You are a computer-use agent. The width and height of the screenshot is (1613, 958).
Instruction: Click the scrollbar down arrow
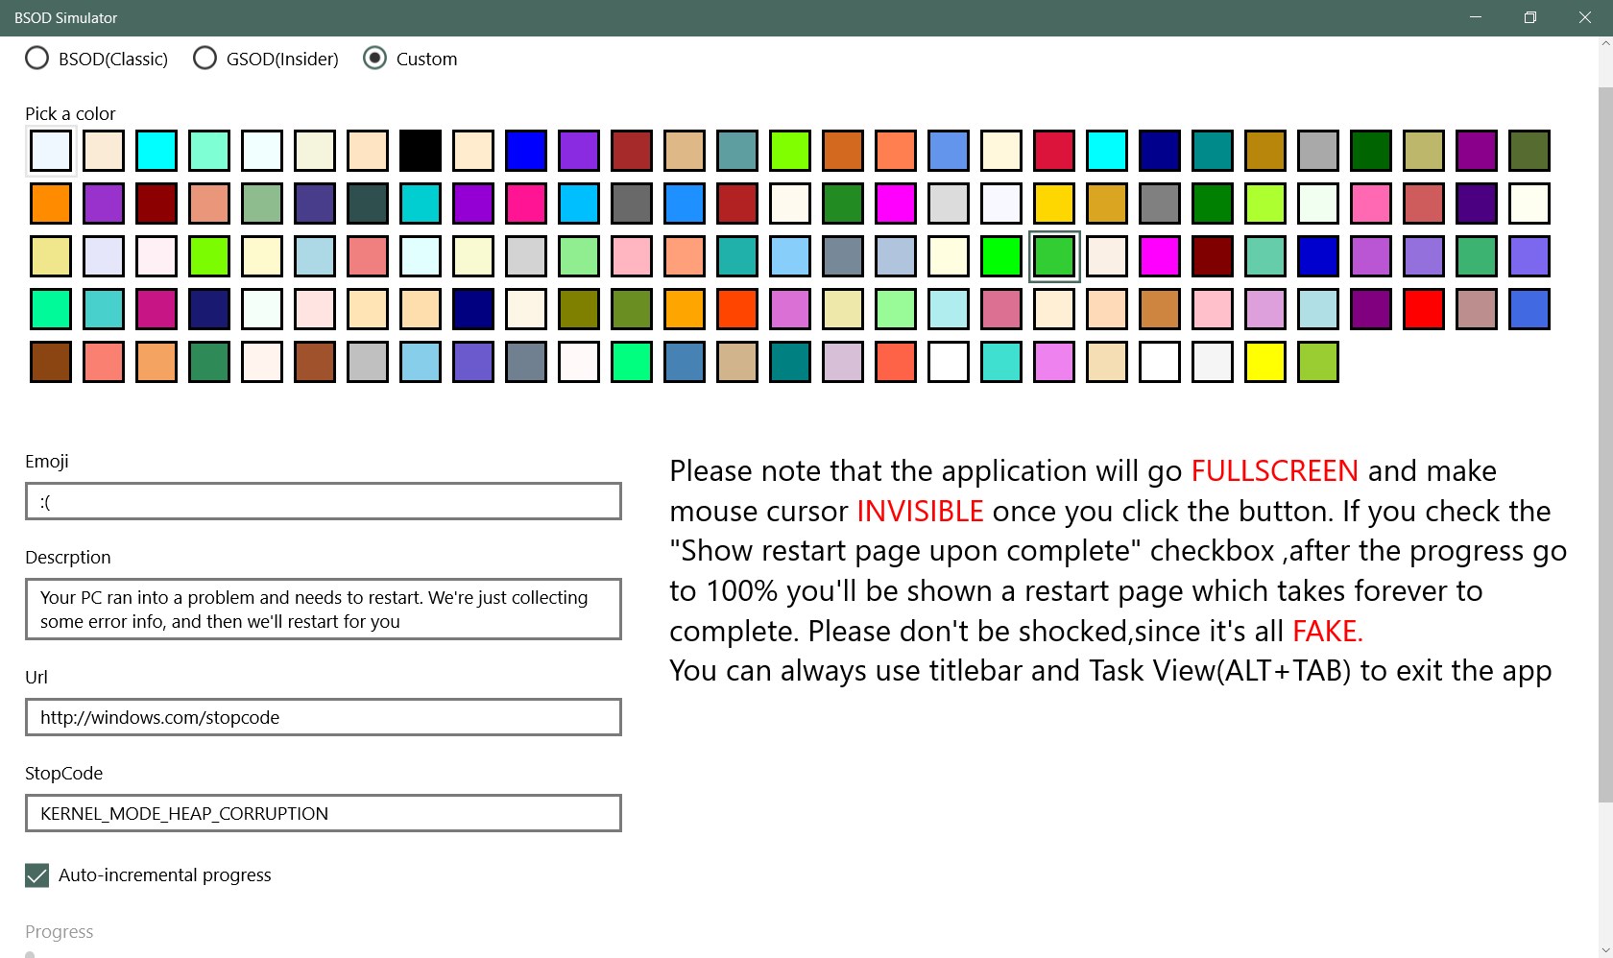(1604, 949)
